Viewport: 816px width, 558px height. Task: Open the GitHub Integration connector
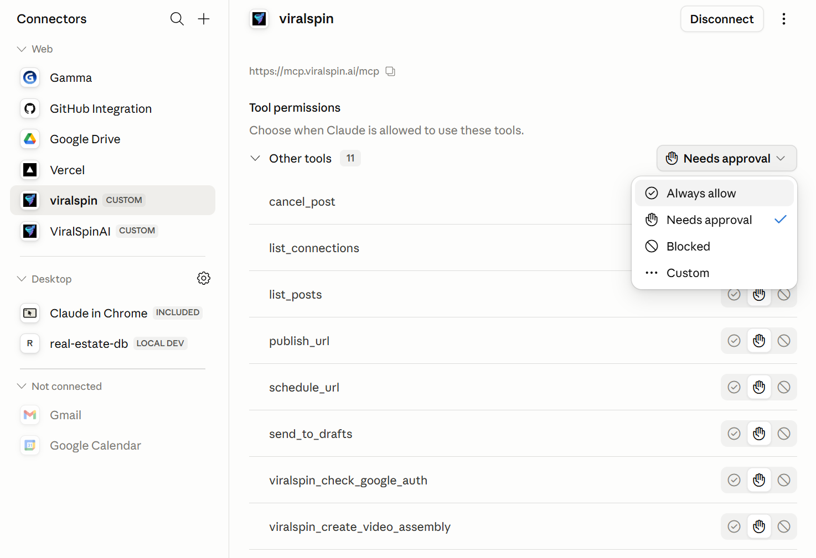112,108
